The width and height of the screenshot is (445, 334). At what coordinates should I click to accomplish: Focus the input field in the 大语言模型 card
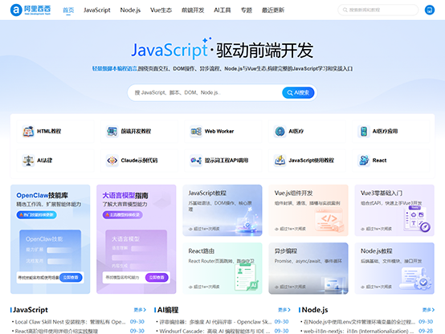click(124, 277)
